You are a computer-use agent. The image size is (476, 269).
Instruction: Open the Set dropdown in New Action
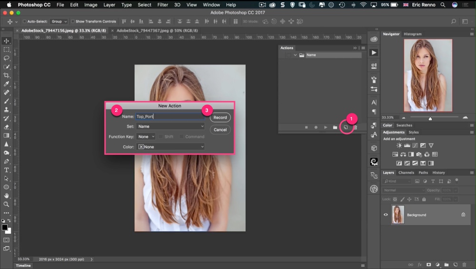pyautogui.click(x=170, y=126)
